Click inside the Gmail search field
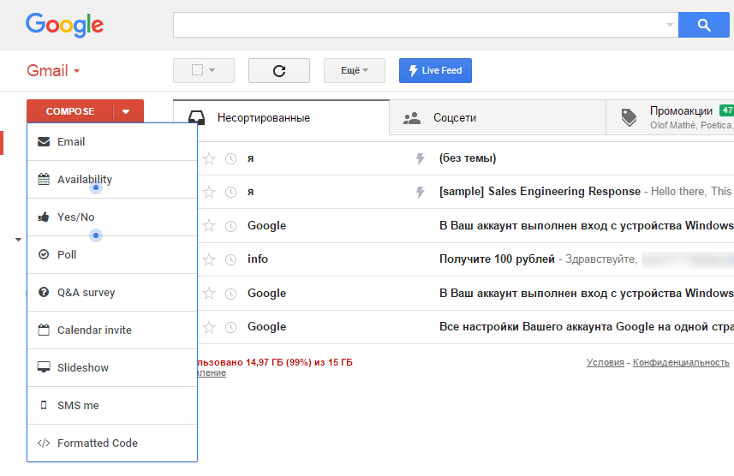Image resolution: width=734 pixels, height=476 pixels. coord(426,25)
